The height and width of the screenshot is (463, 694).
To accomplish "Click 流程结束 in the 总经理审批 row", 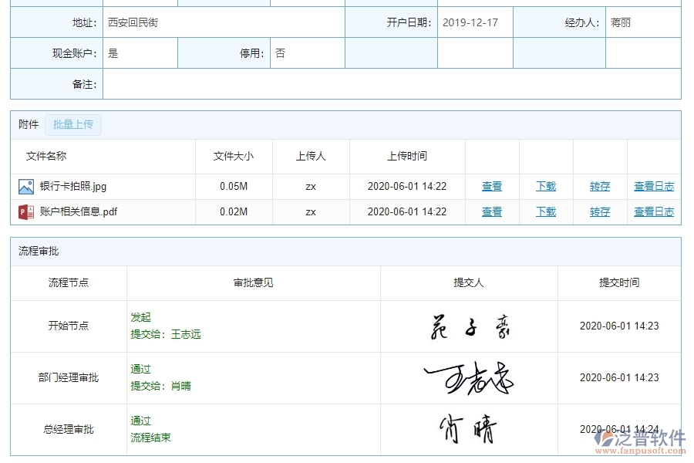I will (151, 438).
